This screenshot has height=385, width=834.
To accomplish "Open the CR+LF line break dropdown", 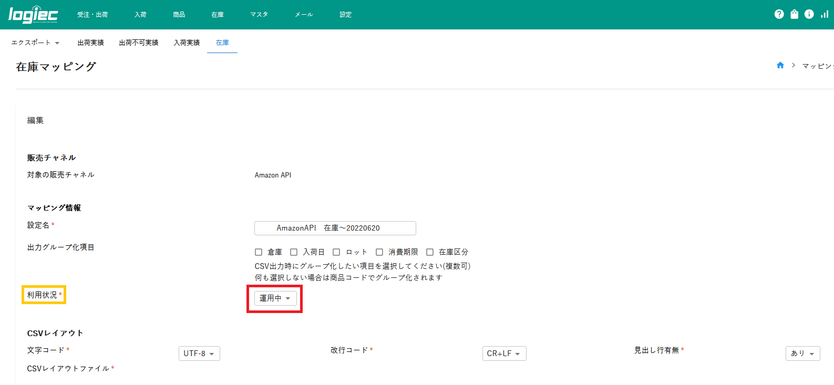I will [x=504, y=353].
